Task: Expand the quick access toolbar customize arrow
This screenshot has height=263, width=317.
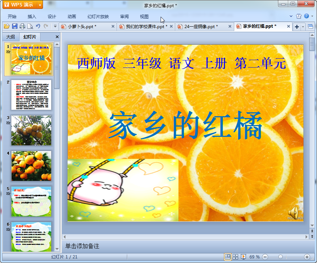Action: coord(55,26)
